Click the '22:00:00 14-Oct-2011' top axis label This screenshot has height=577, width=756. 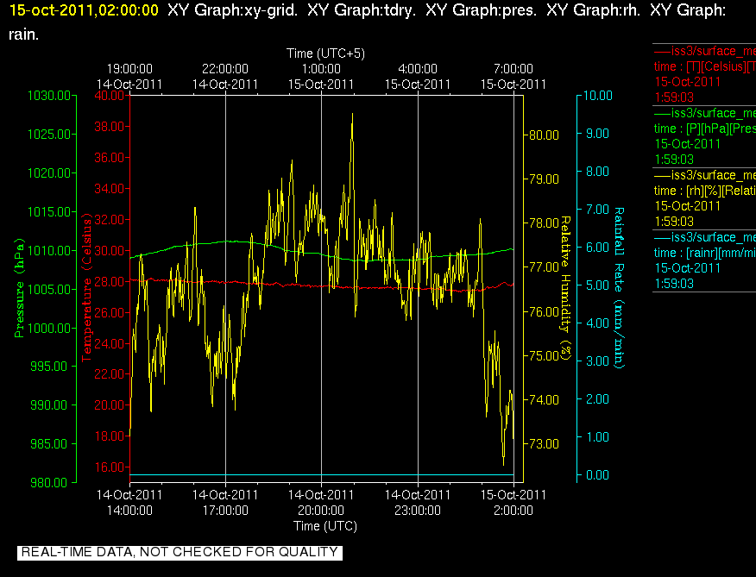[x=225, y=77]
